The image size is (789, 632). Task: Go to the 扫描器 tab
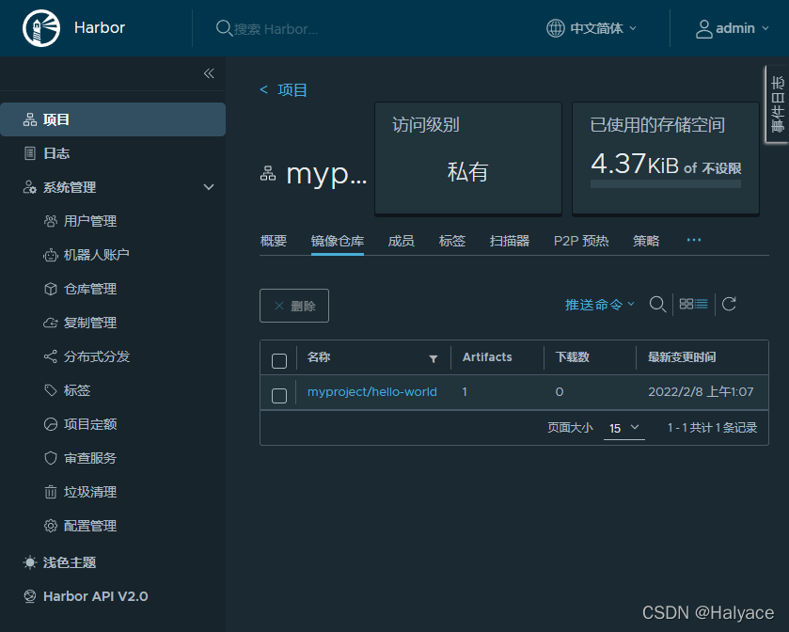pyautogui.click(x=509, y=241)
